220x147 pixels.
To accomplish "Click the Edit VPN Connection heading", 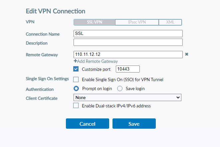I will pyautogui.click(x=56, y=11).
